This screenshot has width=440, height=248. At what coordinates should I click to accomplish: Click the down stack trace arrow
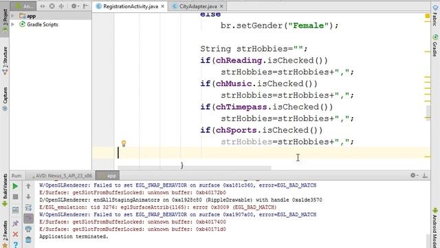point(28,197)
